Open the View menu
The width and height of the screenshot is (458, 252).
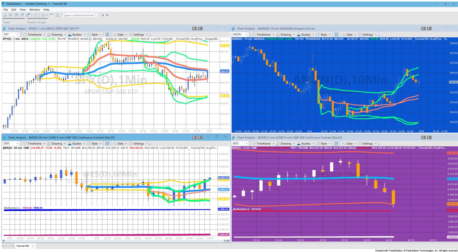23,10
